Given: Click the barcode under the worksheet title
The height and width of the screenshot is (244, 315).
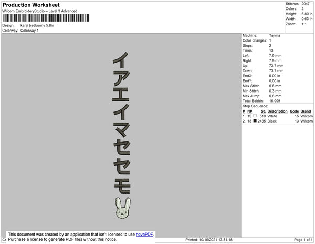Looking at the screenshot, I should click(46, 18).
